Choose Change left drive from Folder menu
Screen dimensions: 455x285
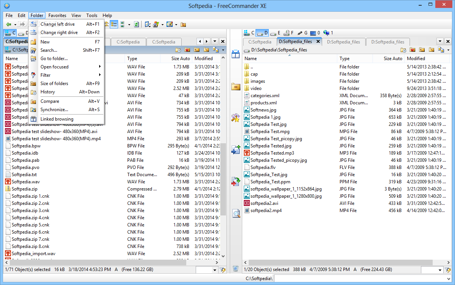(66, 24)
